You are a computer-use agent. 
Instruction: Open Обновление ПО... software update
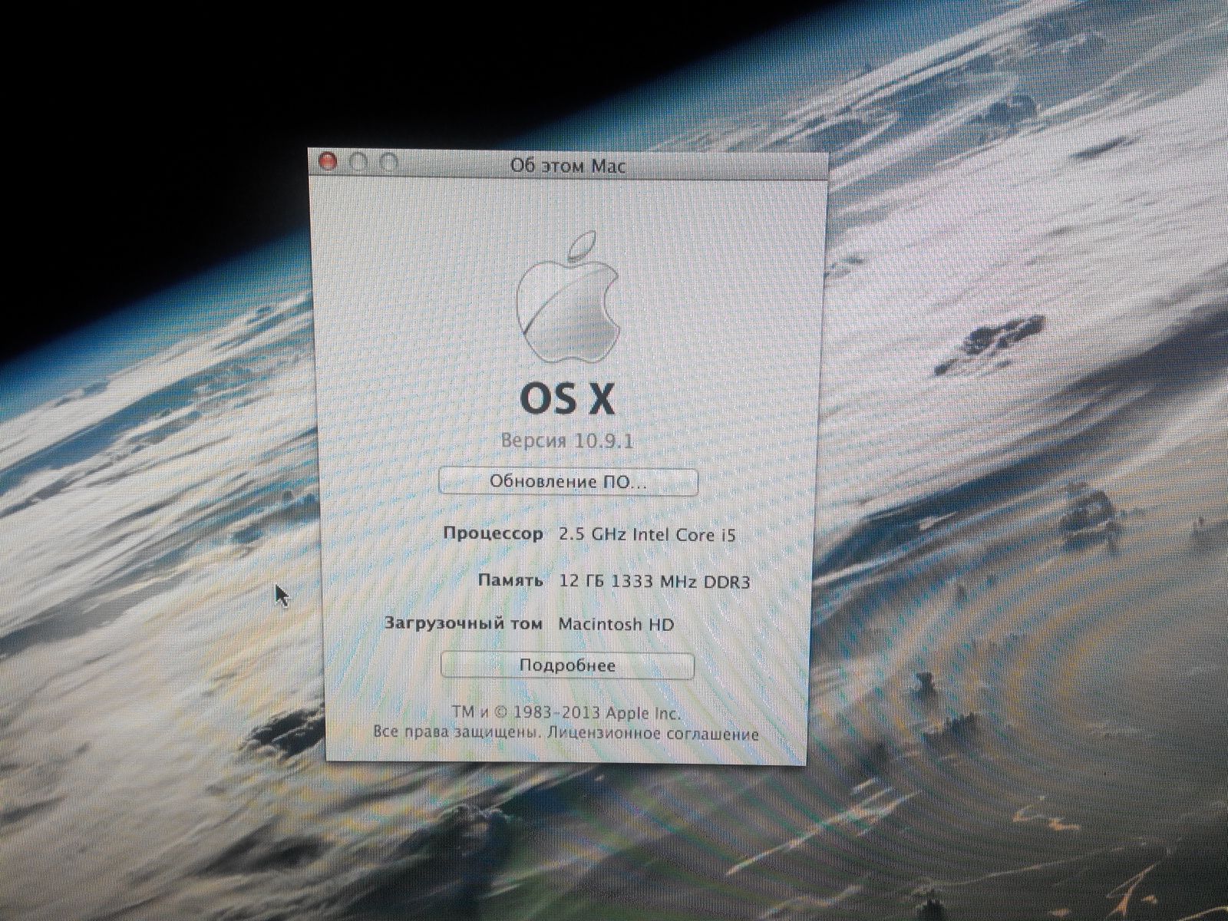[568, 482]
